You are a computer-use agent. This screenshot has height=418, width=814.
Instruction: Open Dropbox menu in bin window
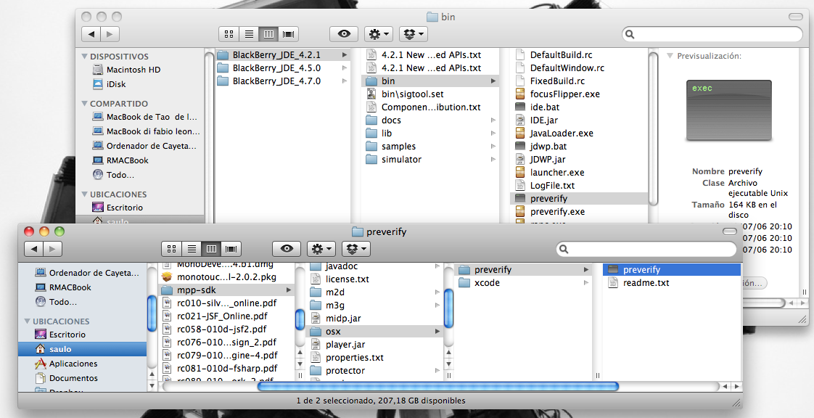(x=414, y=34)
